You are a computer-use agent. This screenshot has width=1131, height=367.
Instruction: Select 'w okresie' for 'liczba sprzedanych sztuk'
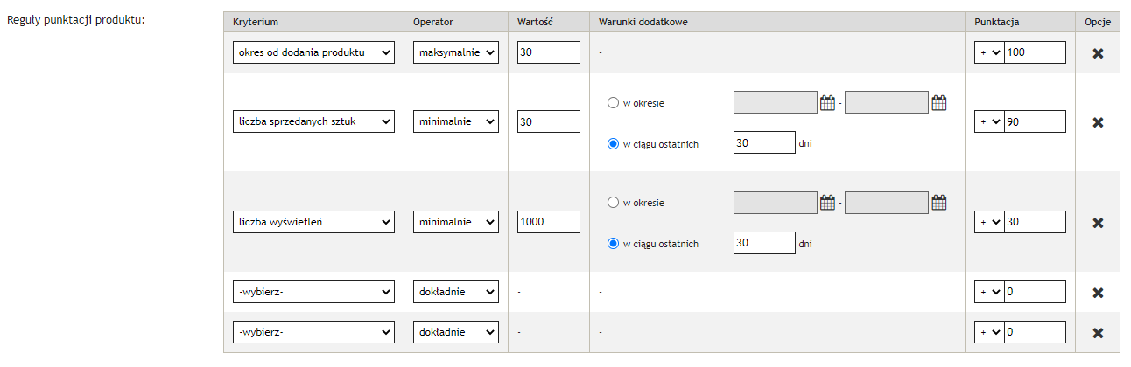pos(613,103)
